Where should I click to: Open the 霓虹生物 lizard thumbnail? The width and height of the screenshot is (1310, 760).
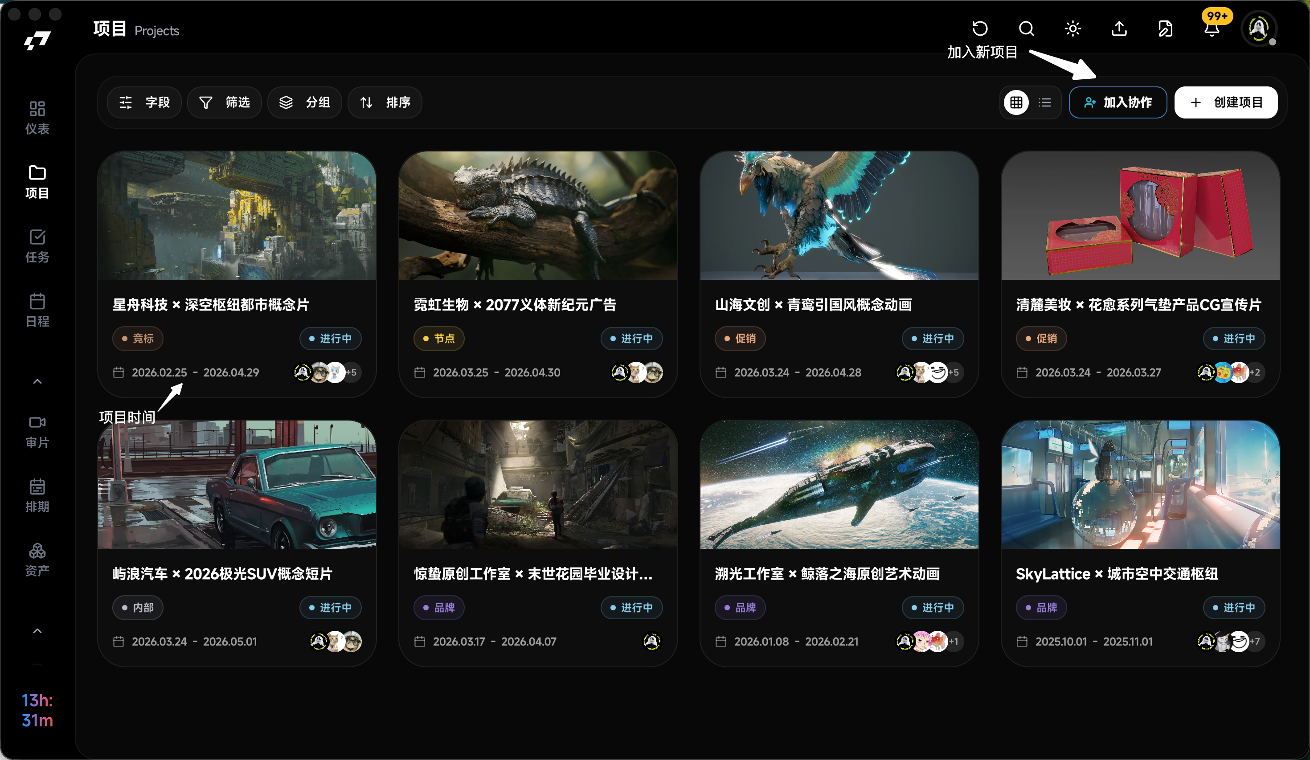[x=538, y=216]
